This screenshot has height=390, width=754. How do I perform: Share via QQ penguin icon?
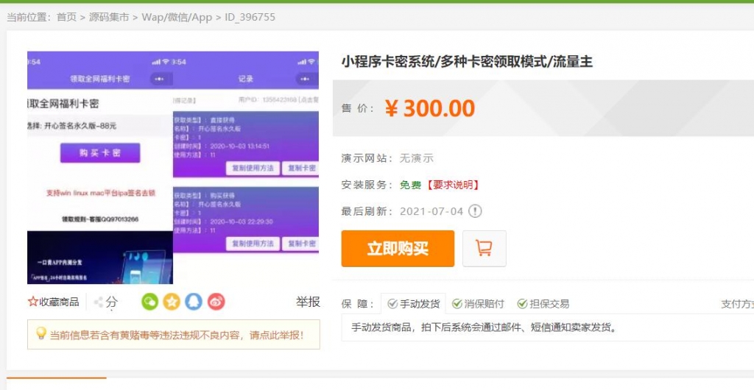(x=194, y=302)
